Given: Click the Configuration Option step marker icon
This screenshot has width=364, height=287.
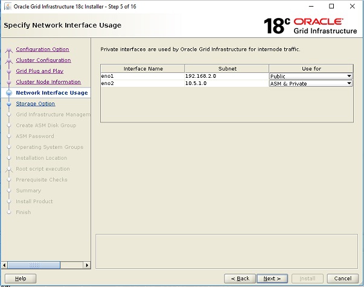Looking at the screenshot, I should pos(9,49).
